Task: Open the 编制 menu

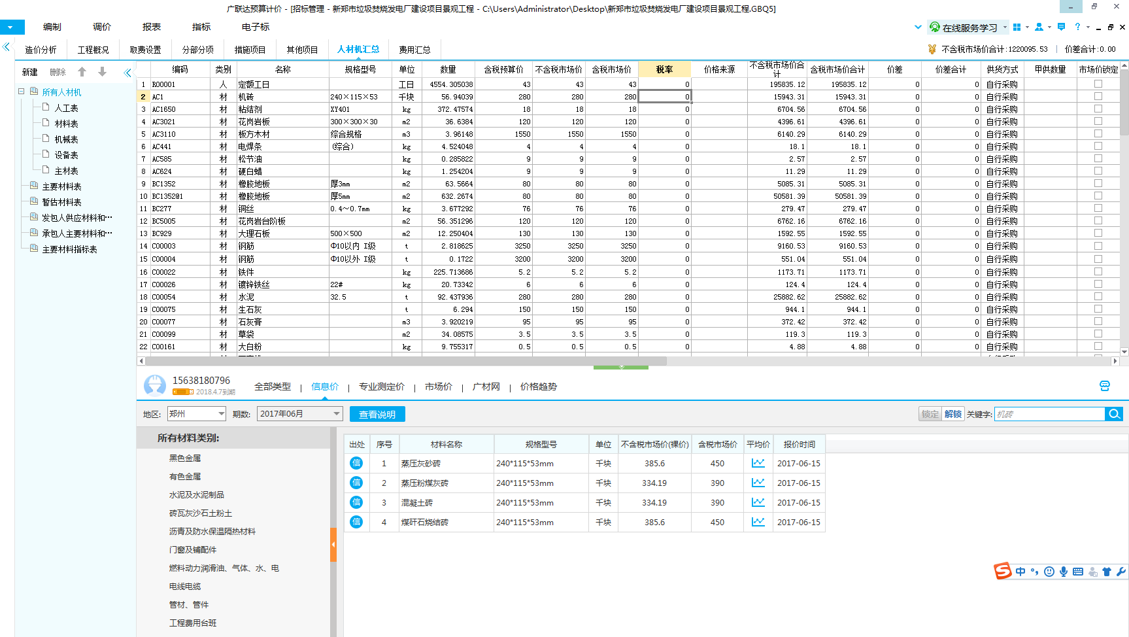Action: pyautogui.click(x=52, y=27)
